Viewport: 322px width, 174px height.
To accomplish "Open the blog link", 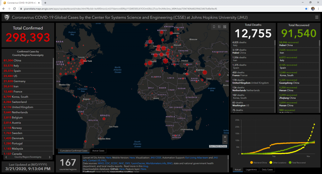I will [145, 166].
